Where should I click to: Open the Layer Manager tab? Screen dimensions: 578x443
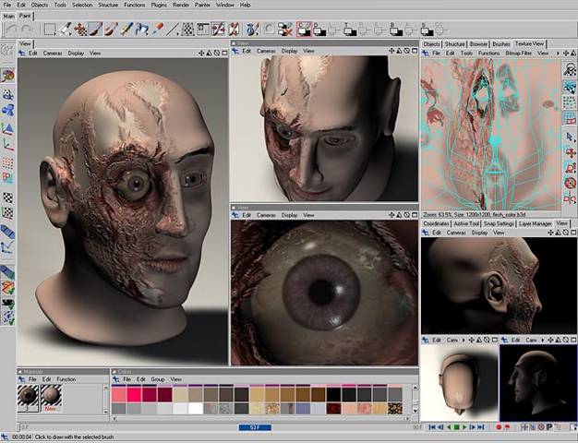[x=535, y=223]
